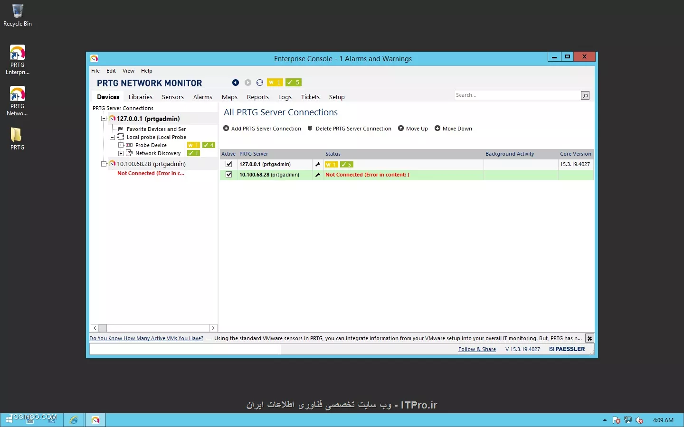Click the Move Up button
Viewport: 684px width, 427px height.
(413, 129)
